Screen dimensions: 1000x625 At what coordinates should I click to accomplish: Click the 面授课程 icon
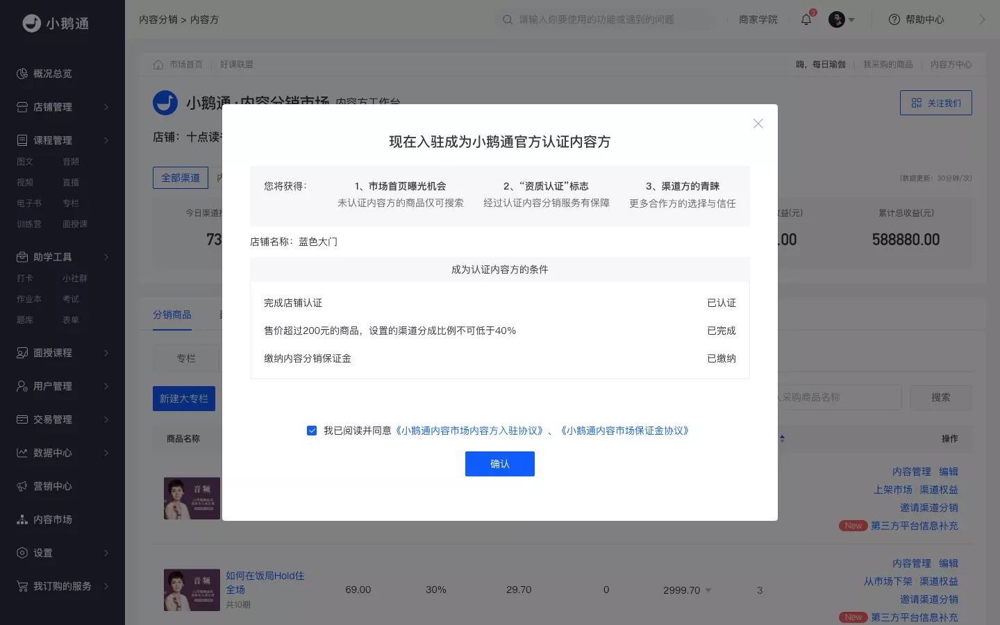click(x=22, y=353)
